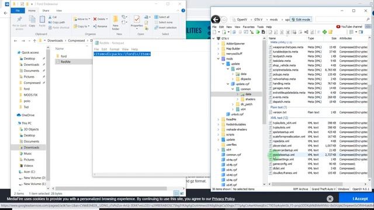Click the dark disk icon next to green play
Screen dimensions: 374x210
(264, 32)
